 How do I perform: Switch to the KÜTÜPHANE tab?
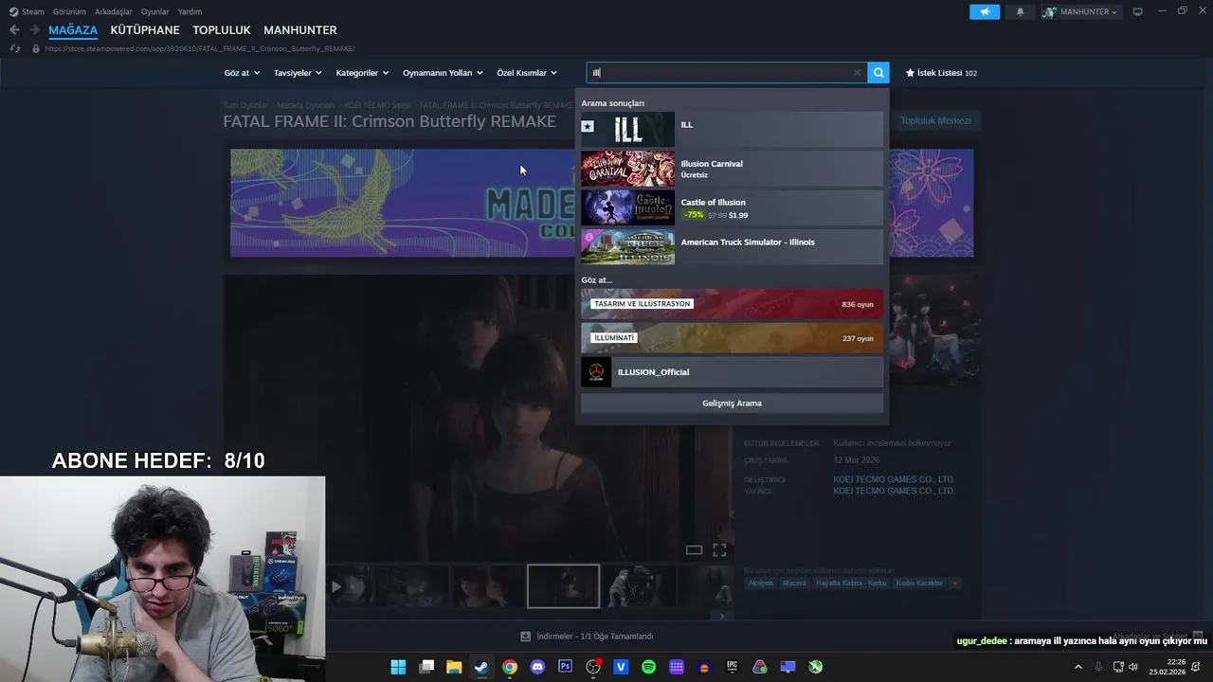145,30
